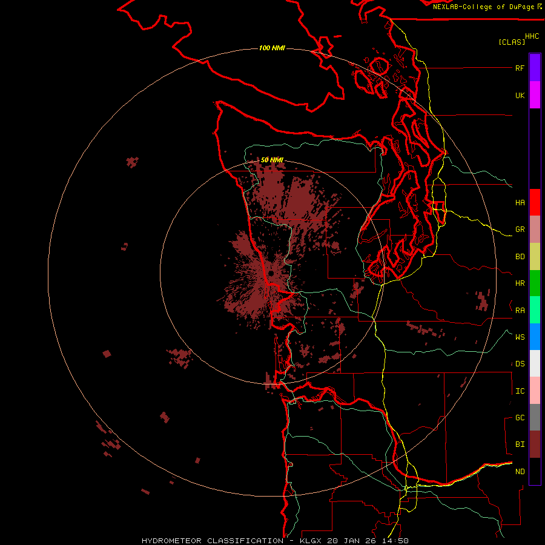This screenshot has height=545, width=545.
Task: Click the 14:50 timestamp
Action: [397, 541]
